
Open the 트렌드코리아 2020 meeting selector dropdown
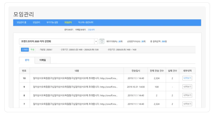point(58,41)
